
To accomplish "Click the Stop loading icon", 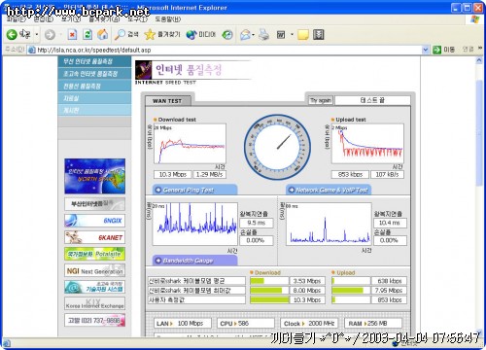I will 72,34.
